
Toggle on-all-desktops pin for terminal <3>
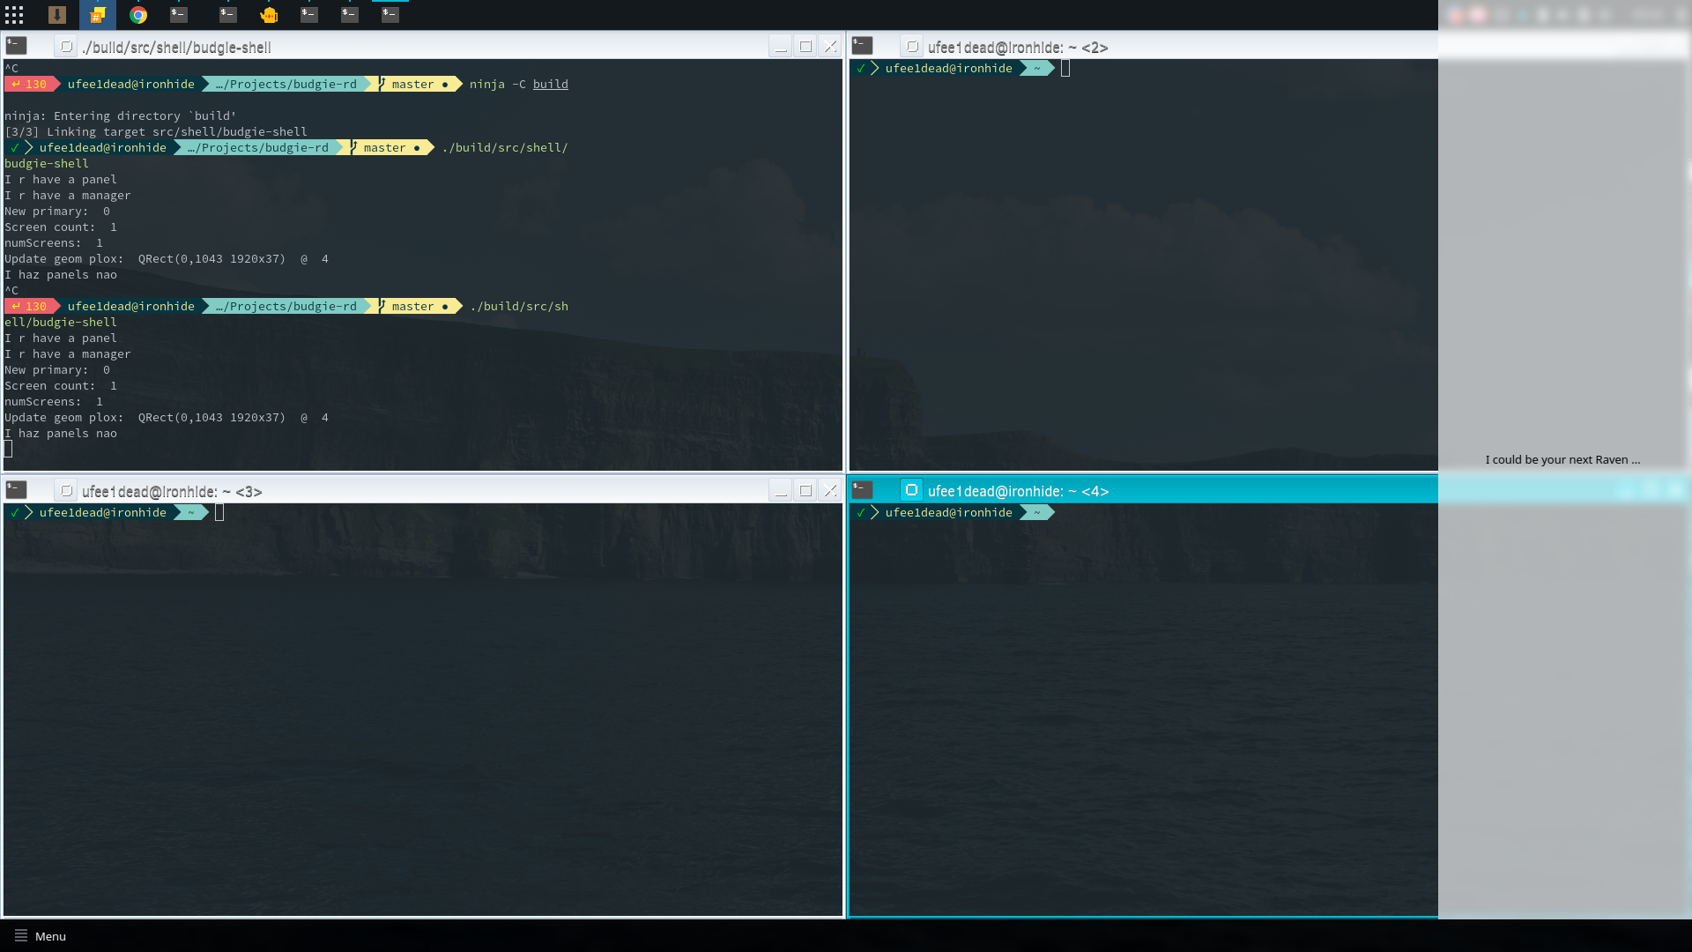(66, 491)
